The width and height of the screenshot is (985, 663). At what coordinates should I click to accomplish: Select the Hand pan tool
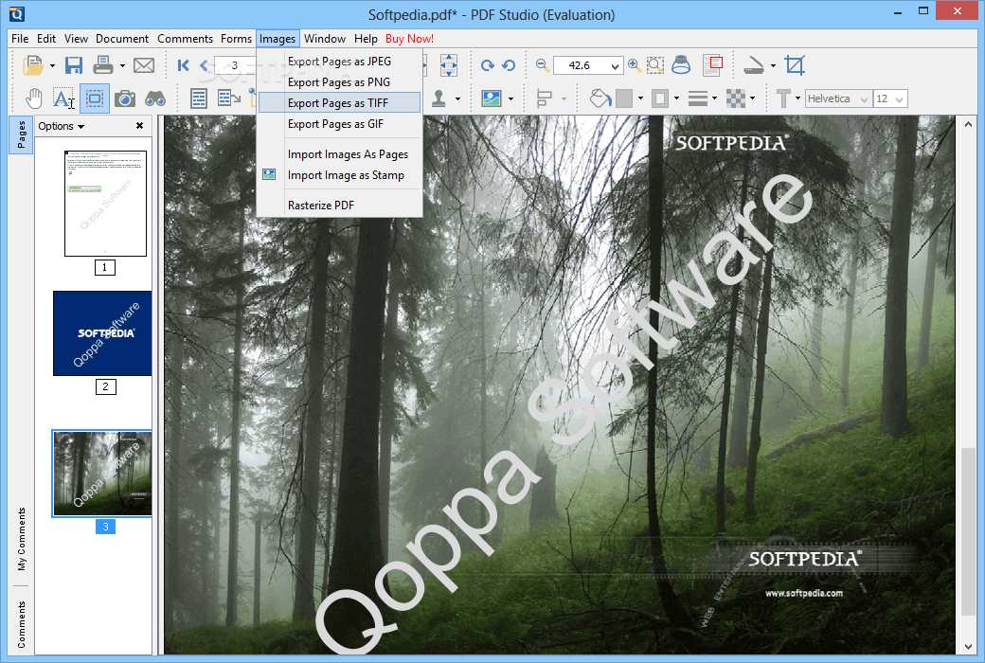coord(34,99)
